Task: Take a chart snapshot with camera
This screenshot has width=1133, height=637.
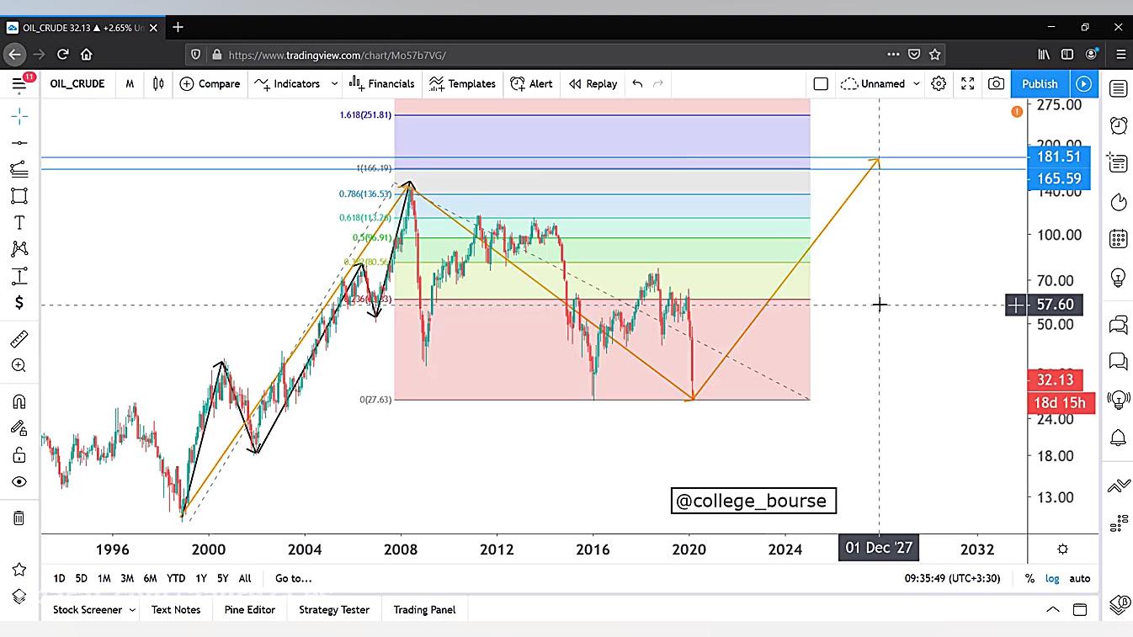Action: click(x=997, y=83)
